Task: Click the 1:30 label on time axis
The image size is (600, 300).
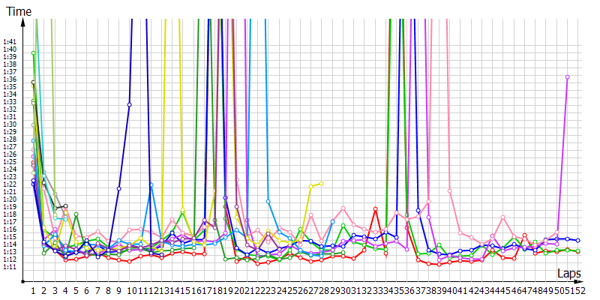Action: (x=10, y=124)
